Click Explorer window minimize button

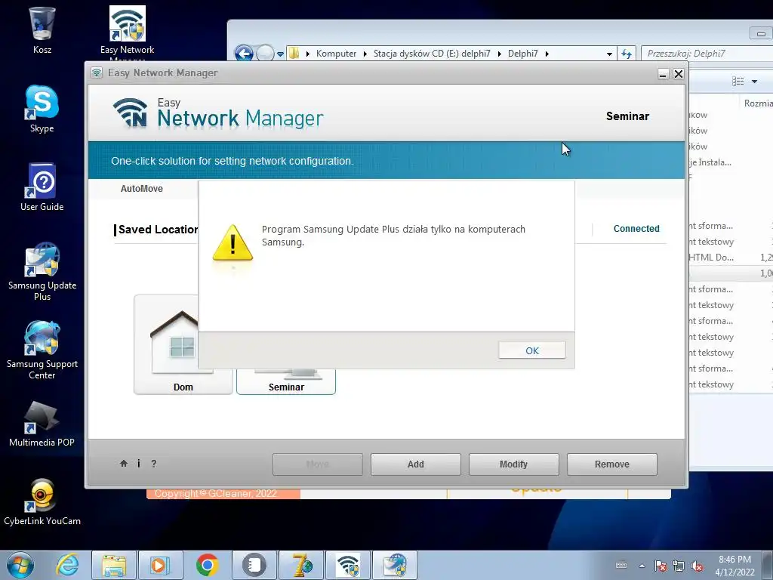click(x=761, y=33)
